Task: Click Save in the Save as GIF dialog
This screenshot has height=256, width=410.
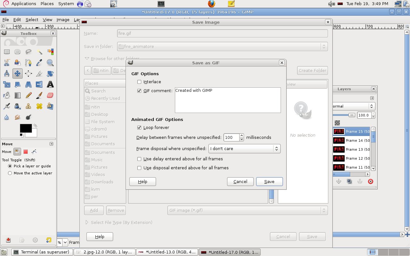Action: (x=269, y=181)
